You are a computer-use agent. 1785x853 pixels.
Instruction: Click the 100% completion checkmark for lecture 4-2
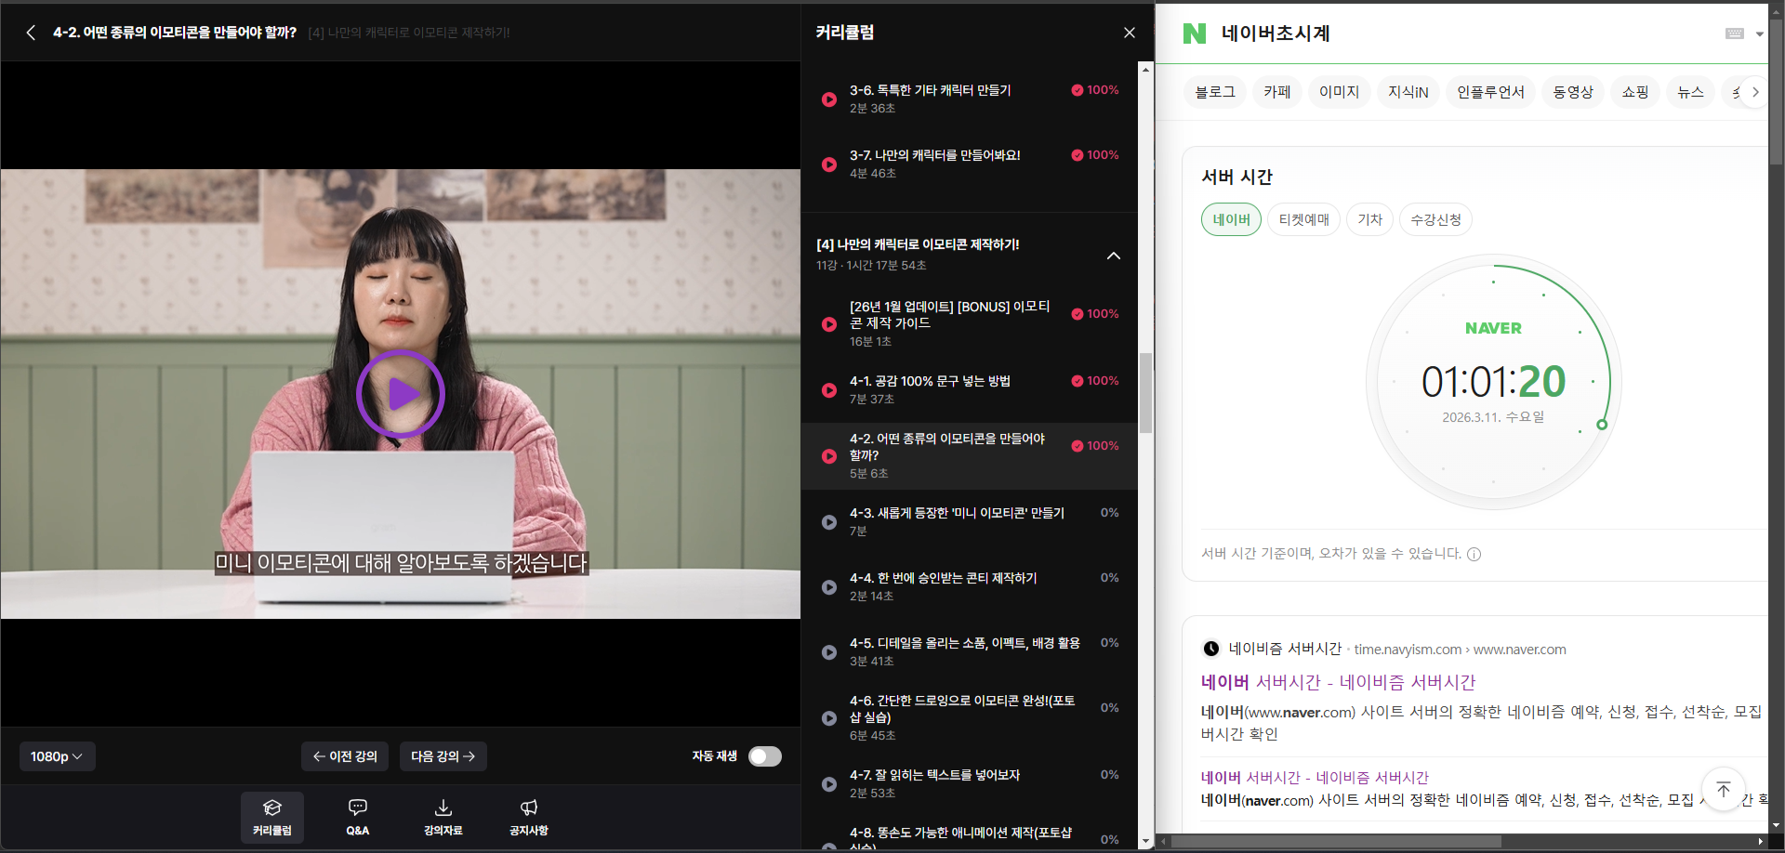pos(1078,446)
